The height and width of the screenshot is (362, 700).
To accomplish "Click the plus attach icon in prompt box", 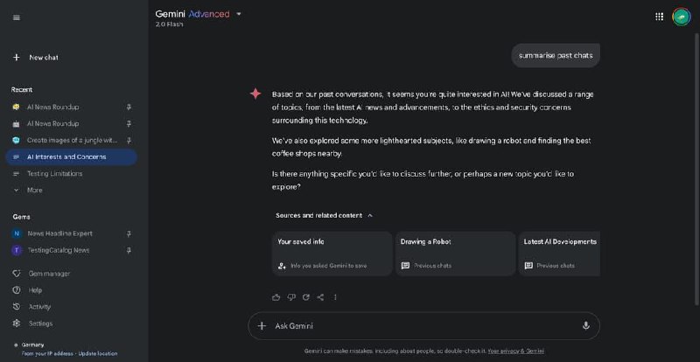I will tap(262, 325).
